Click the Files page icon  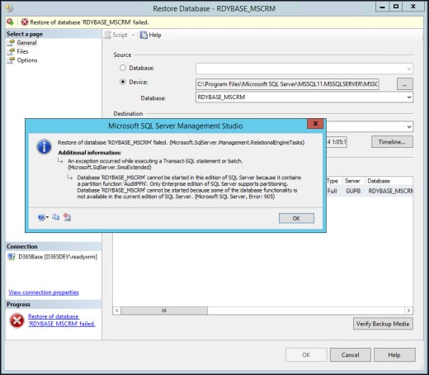click(x=11, y=51)
